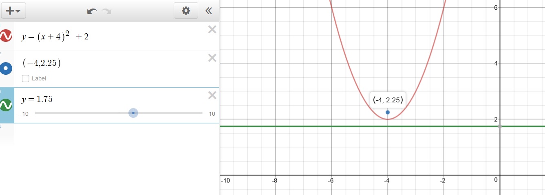Enable the Label checkbox for the point
This screenshot has height=195, width=545.
click(26, 78)
